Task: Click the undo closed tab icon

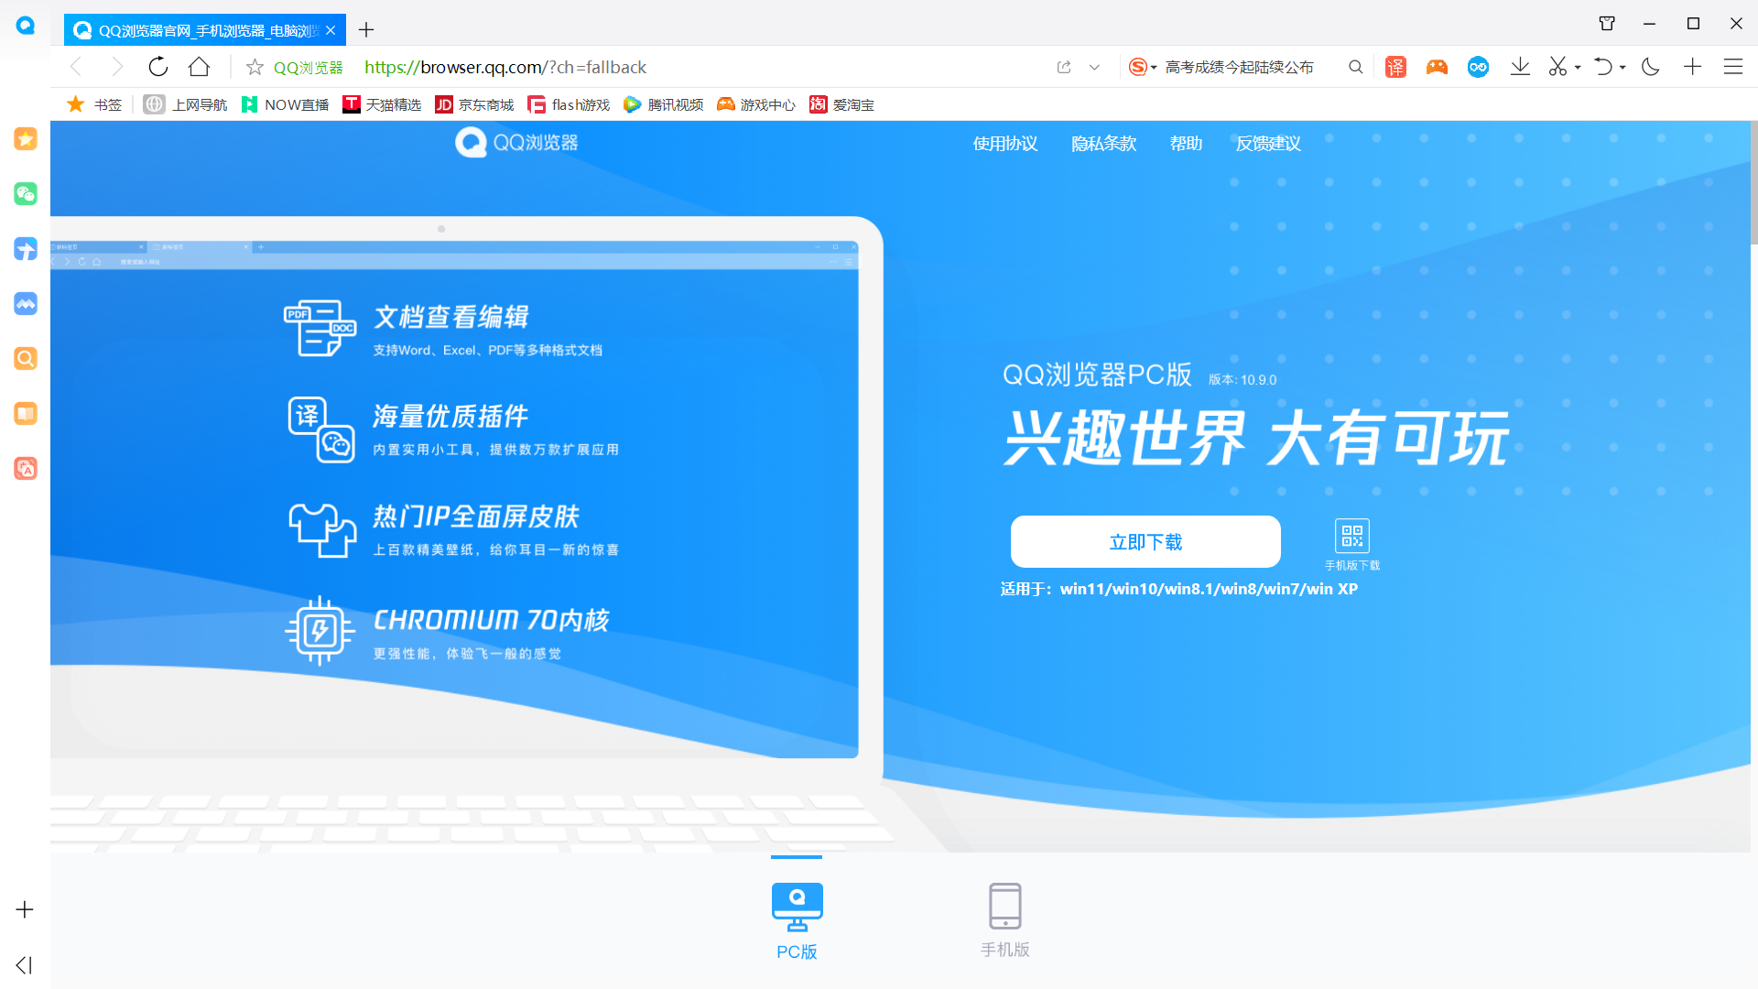Action: pyautogui.click(x=1603, y=67)
